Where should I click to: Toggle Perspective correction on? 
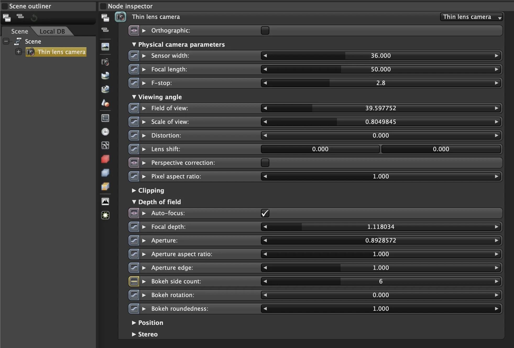pyautogui.click(x=265, y=163)
